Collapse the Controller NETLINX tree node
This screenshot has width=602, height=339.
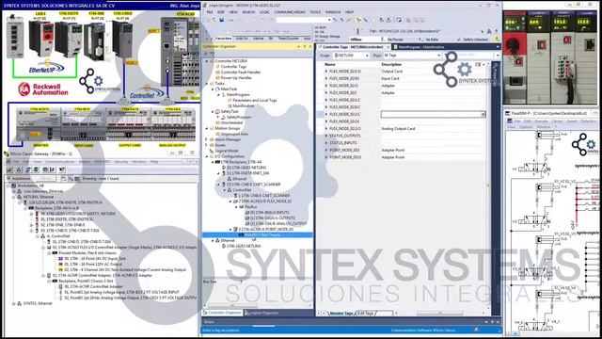pos(207,61)
